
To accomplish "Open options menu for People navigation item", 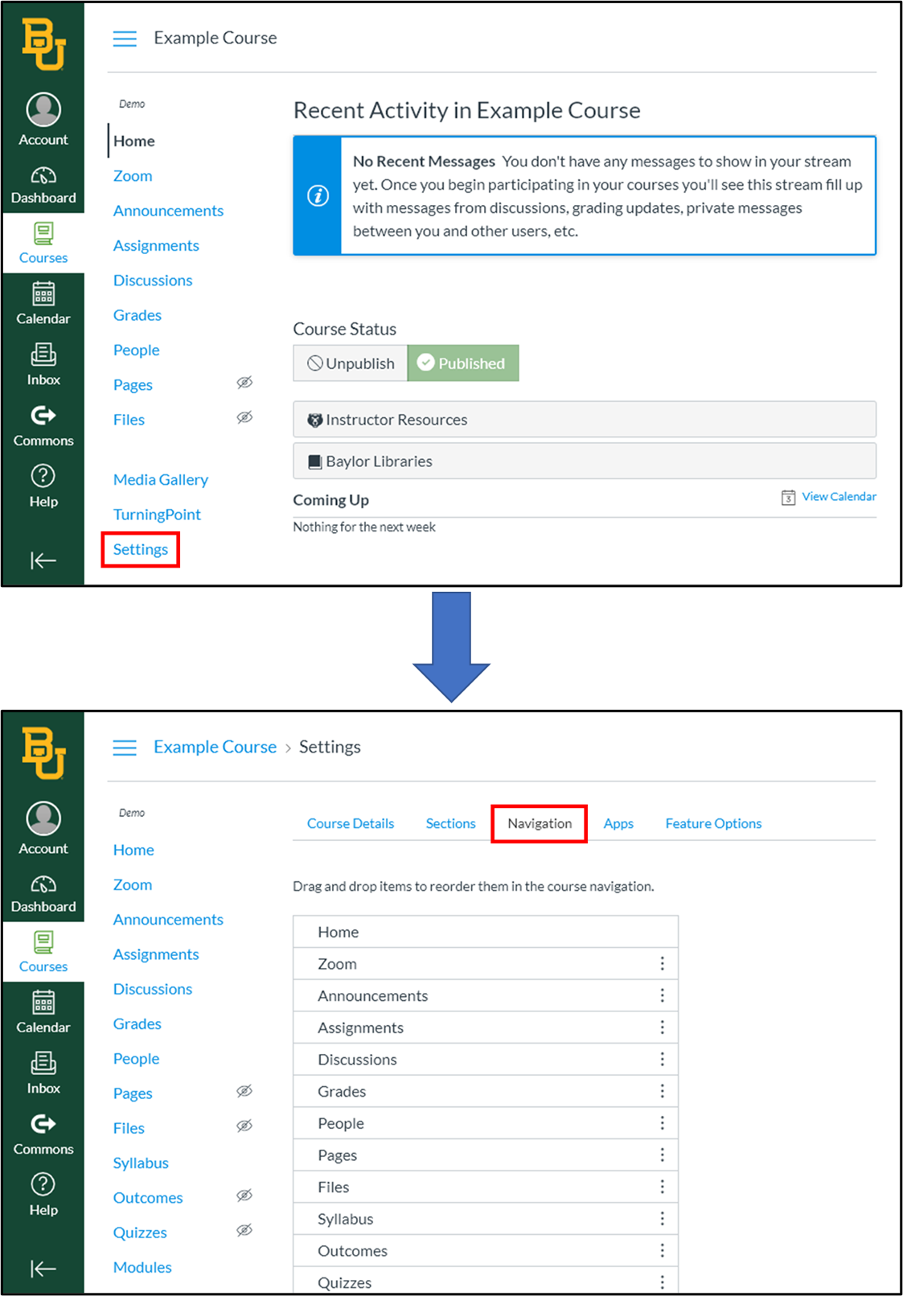I will tap(662, 1123).
